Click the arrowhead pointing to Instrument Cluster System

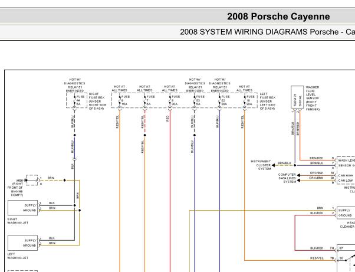[x=273, y=165]
